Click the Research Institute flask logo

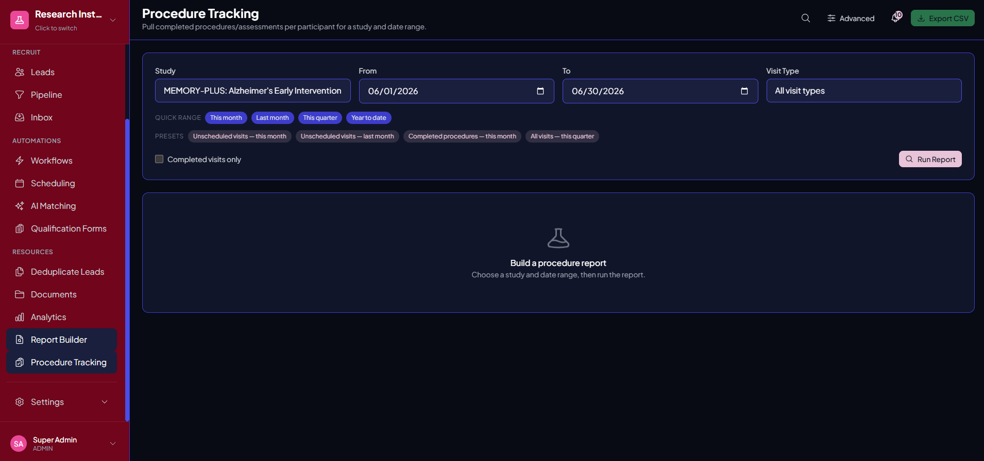(20, 20)
